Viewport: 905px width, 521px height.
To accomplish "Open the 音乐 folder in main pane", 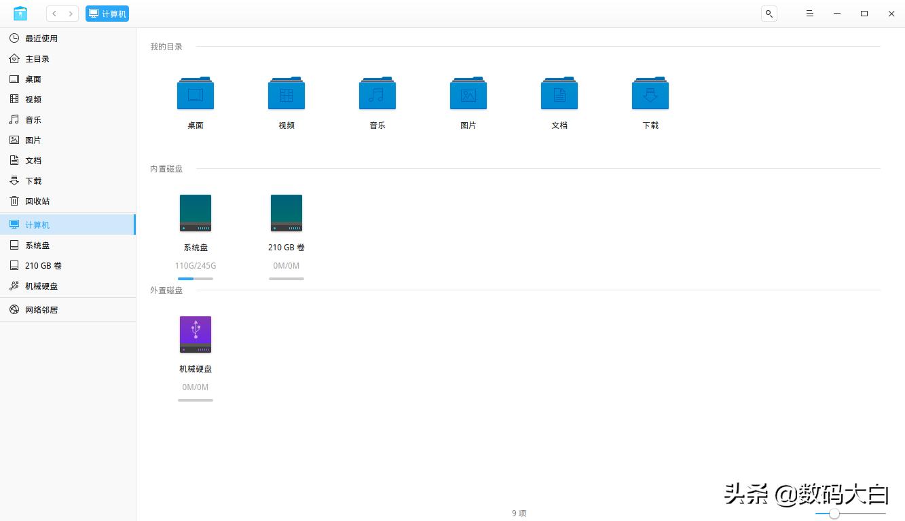I will tap(377, 94).
